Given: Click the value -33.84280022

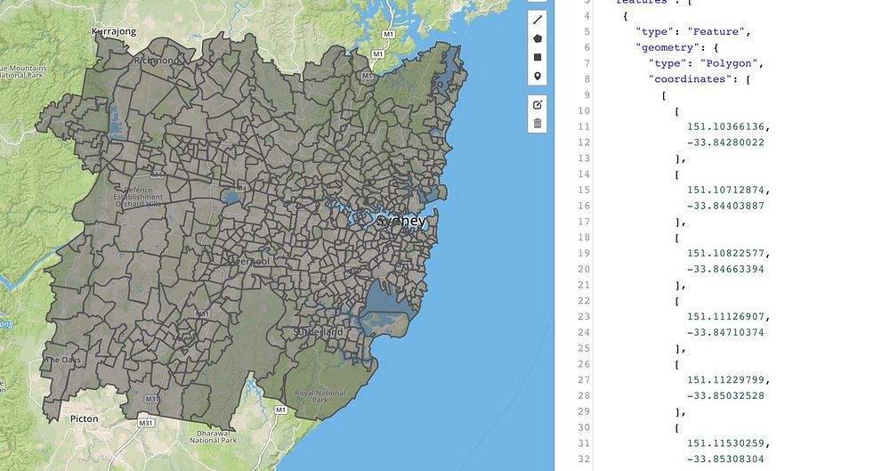Looking at the screenshot, I should tap(726, 142).
